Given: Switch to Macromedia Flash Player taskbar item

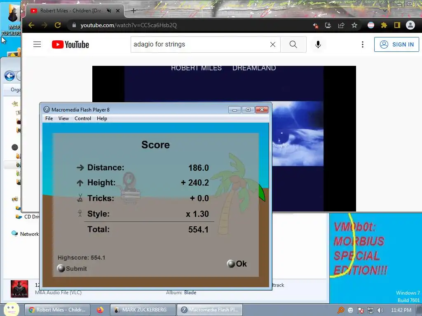Looking at the screenshot, I should 210,310.
